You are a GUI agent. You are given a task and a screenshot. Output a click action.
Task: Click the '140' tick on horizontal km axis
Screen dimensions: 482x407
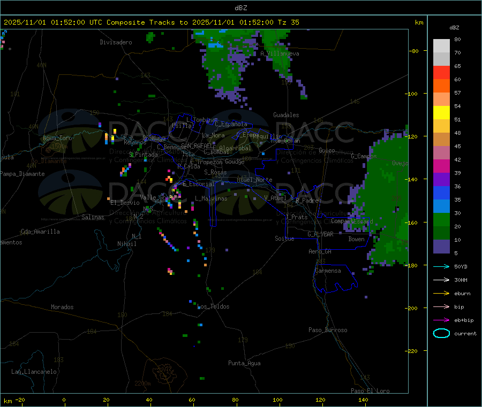[363, 400]
